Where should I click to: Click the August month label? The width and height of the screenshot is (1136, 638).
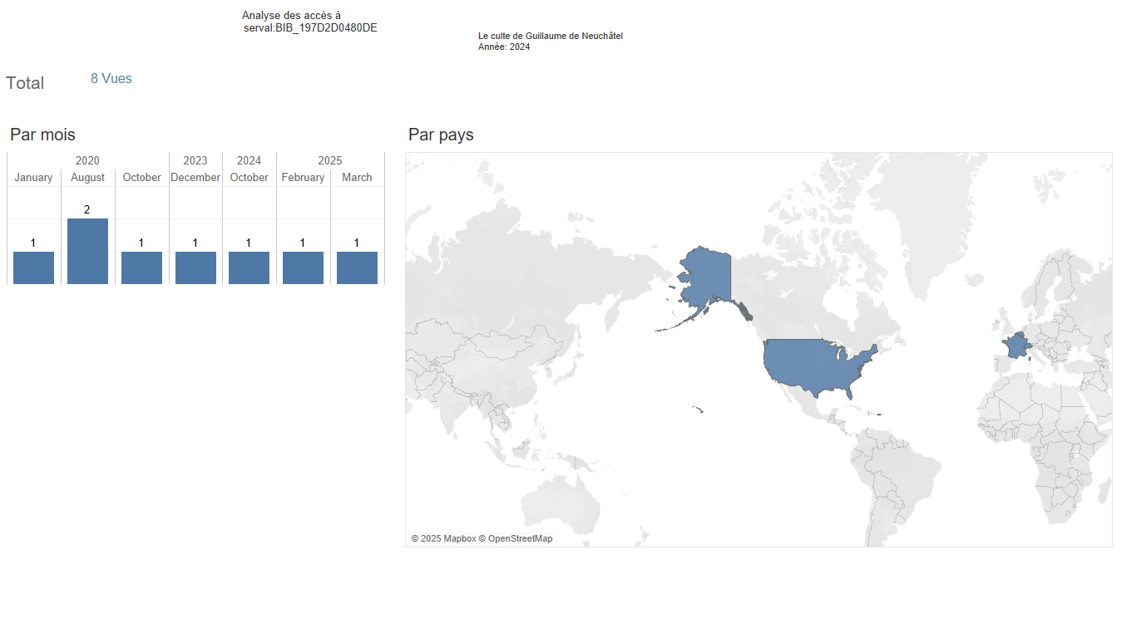coord(87,177)
